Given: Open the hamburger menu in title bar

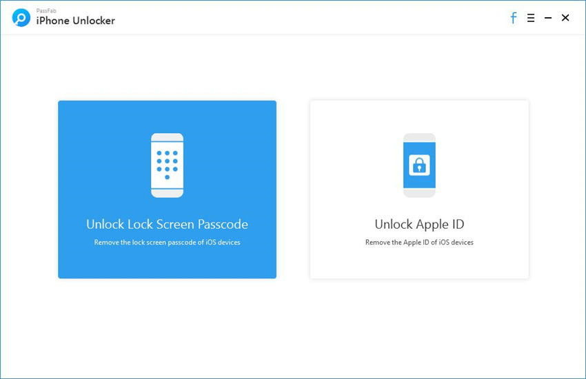Looking at the screenshot, I should (x=531, y=18).
